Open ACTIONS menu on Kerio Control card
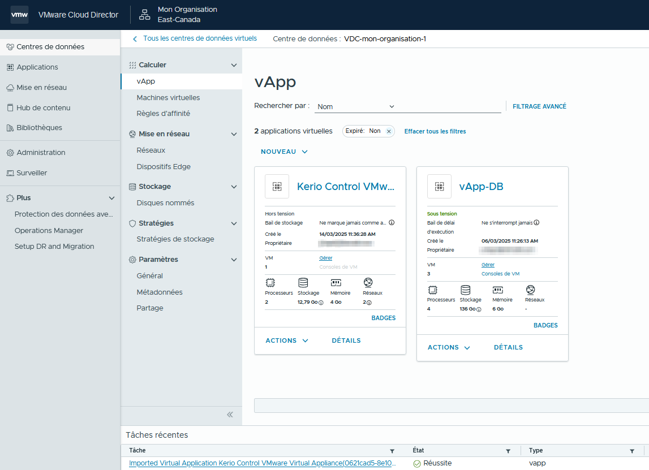This screenshot has width=649, height=470. coord(287,340)
